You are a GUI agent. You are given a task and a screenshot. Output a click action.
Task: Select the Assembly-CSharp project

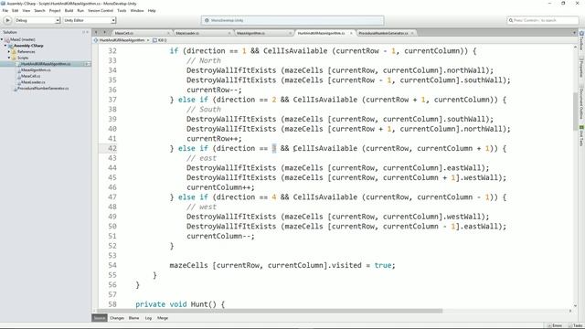28,46
